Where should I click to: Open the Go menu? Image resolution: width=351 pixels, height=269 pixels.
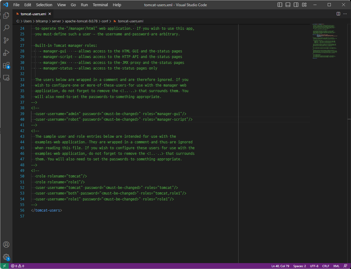tap(73, 5)
